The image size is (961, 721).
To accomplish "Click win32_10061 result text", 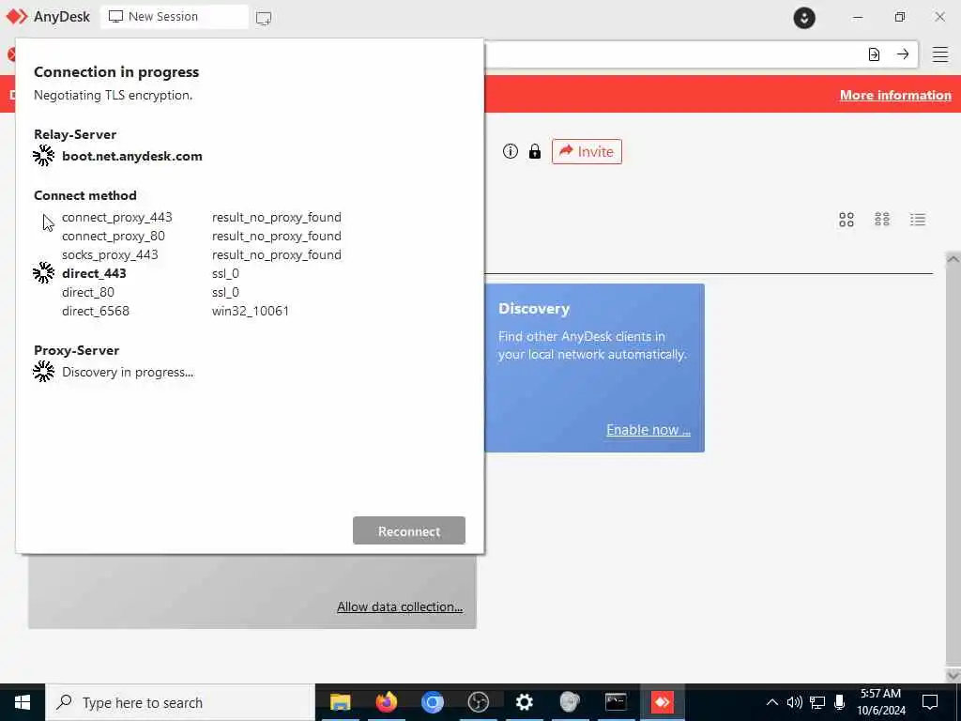I will pos(250,311).
